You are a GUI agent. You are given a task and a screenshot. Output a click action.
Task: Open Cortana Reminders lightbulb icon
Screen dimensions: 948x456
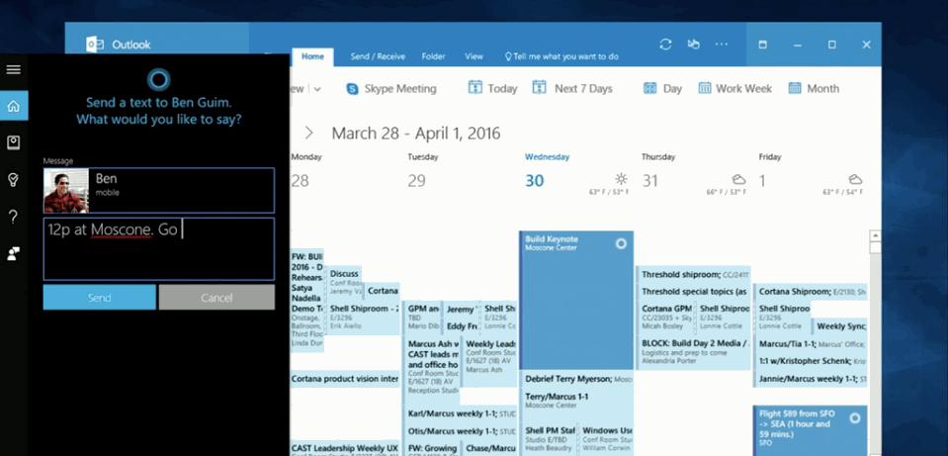[13, 180]
